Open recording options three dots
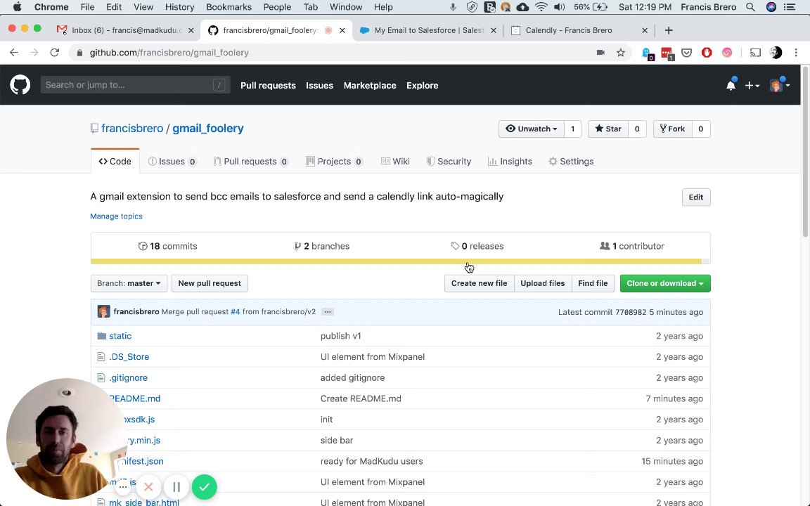This screenshot has height=506, width=810. [x=122, y=486]
